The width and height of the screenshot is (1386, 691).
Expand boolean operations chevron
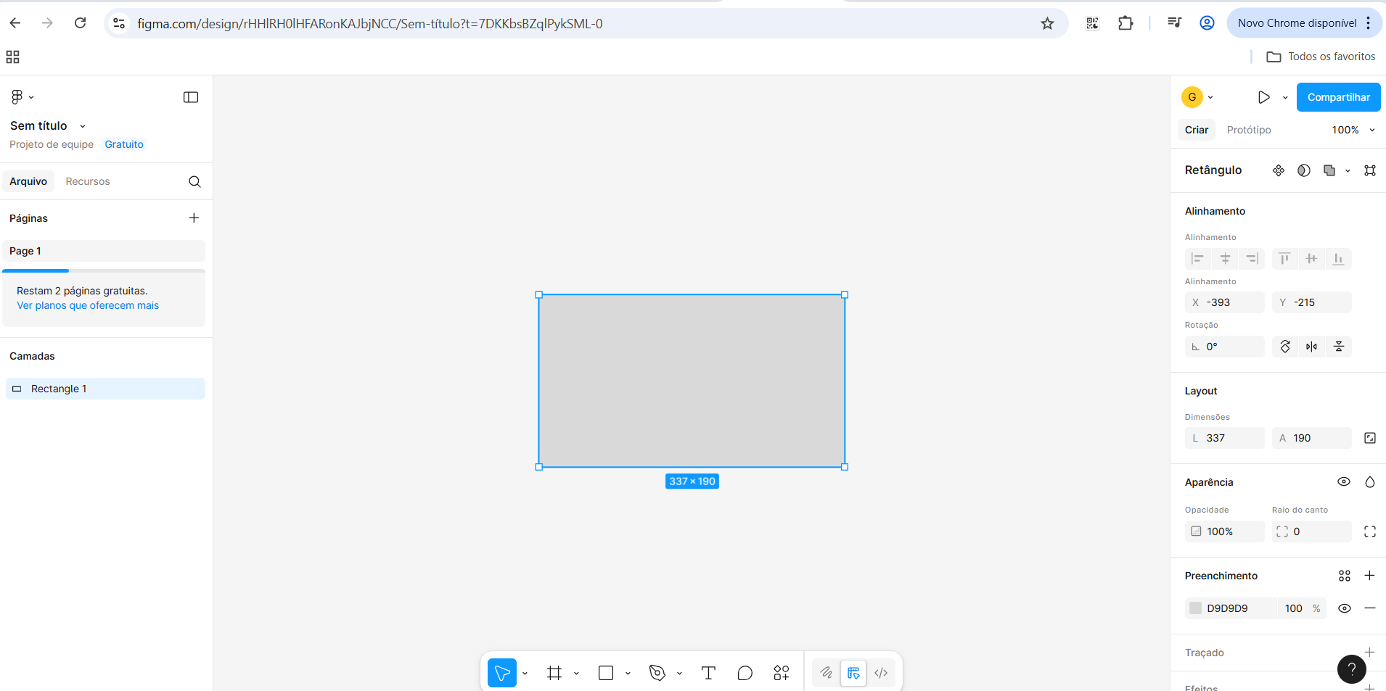click(x=1348, y=170)
